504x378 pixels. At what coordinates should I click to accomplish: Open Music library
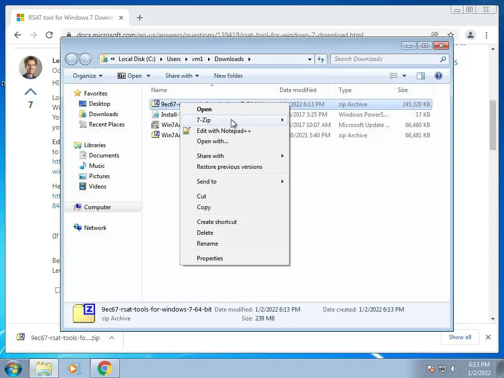pos(92,166)
